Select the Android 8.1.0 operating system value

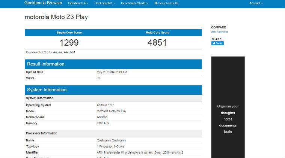pos(106,105)
